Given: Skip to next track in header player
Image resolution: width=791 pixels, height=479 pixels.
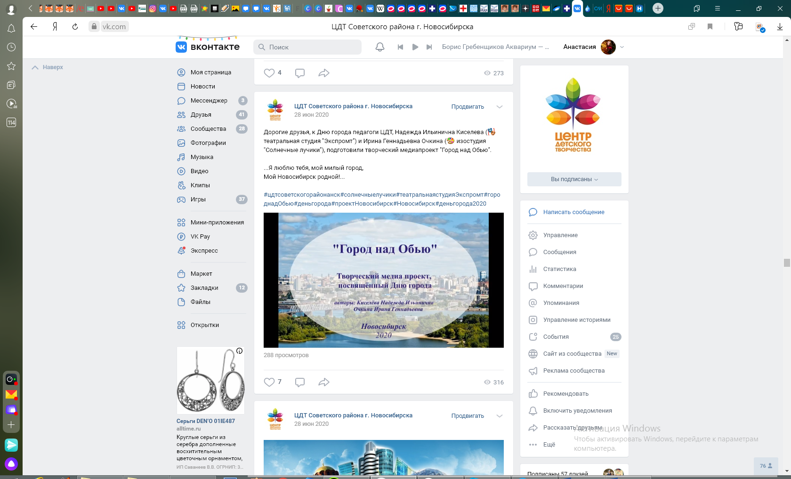Looking at the screenshot, I should (429, 47).
